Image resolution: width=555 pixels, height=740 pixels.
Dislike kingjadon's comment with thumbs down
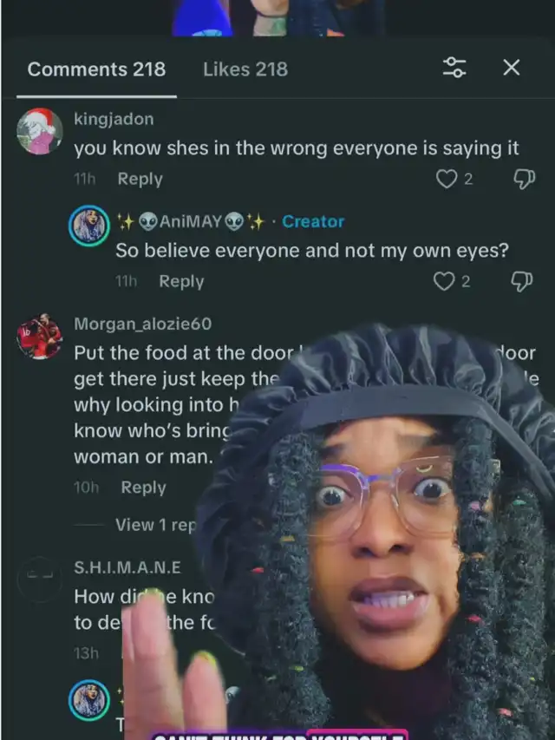[x=524, y=179]
